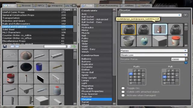Spawn the bullet-shaped brass prop
Viewport: 193px width, 108px height.
click(57, 67)
